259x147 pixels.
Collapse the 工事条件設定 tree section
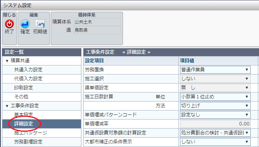click(7, 106)
